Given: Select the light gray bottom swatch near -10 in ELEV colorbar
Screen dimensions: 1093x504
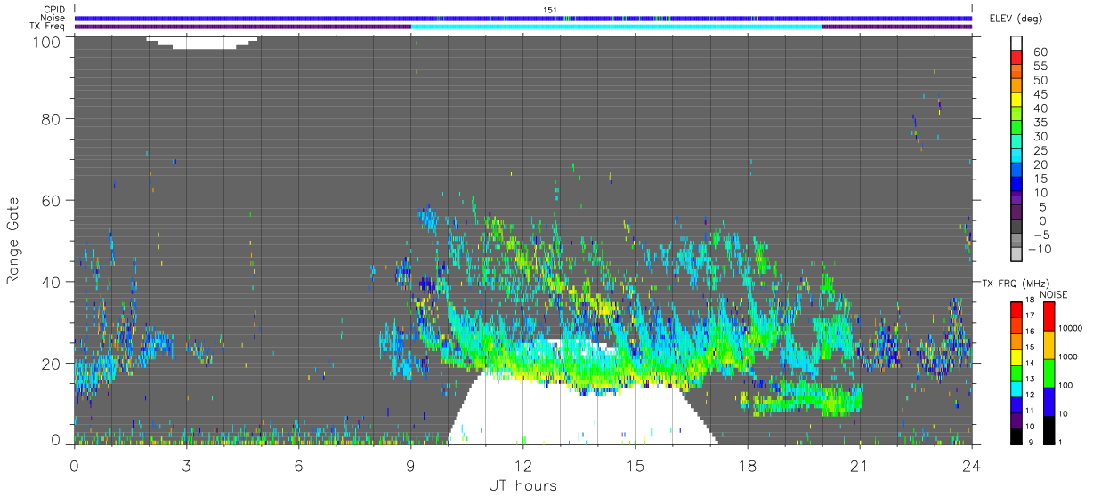Looking at the screenshot, I should tap(1017, 254).
